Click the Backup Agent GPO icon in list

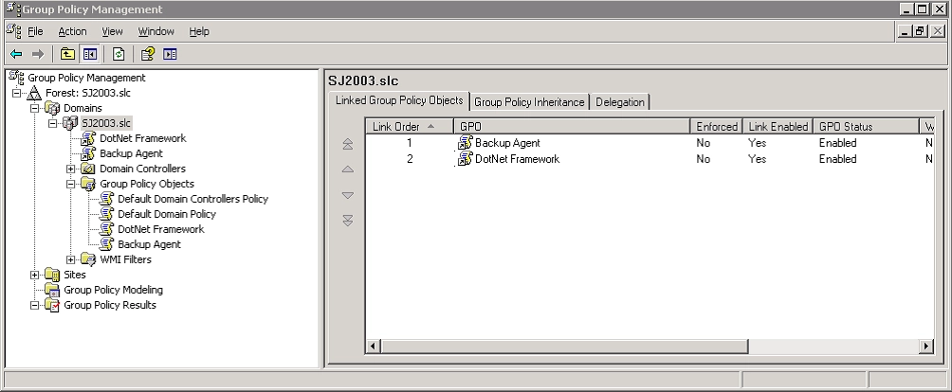[x=465, y=143]
